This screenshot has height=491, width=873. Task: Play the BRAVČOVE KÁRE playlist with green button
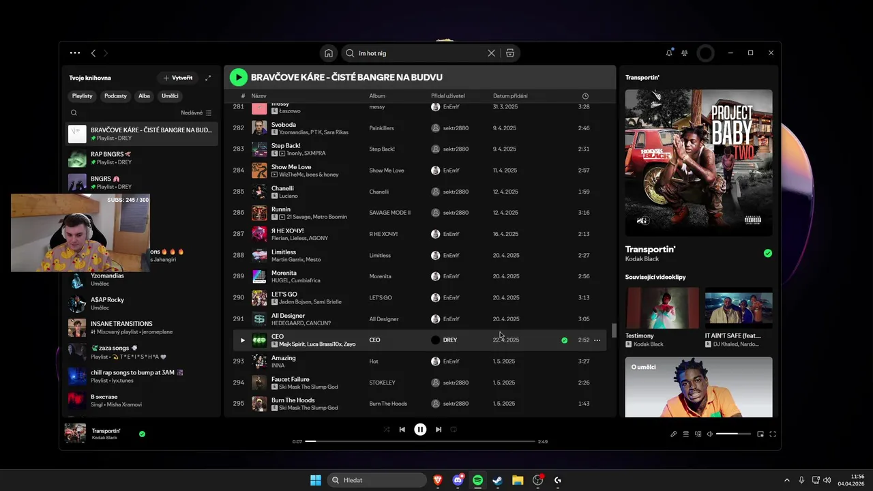(238, 77)
